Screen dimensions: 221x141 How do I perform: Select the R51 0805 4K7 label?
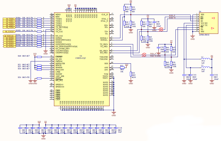(24, 64)
